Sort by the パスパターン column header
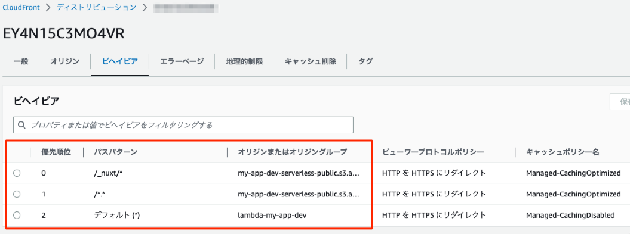The width and height of the screenshot is (630, 234). [116, 152]
